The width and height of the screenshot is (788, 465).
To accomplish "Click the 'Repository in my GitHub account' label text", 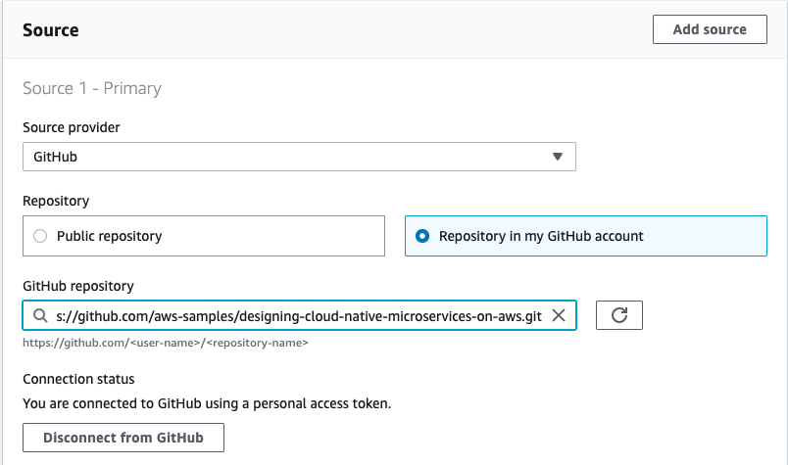I will (x=541, y=236).
